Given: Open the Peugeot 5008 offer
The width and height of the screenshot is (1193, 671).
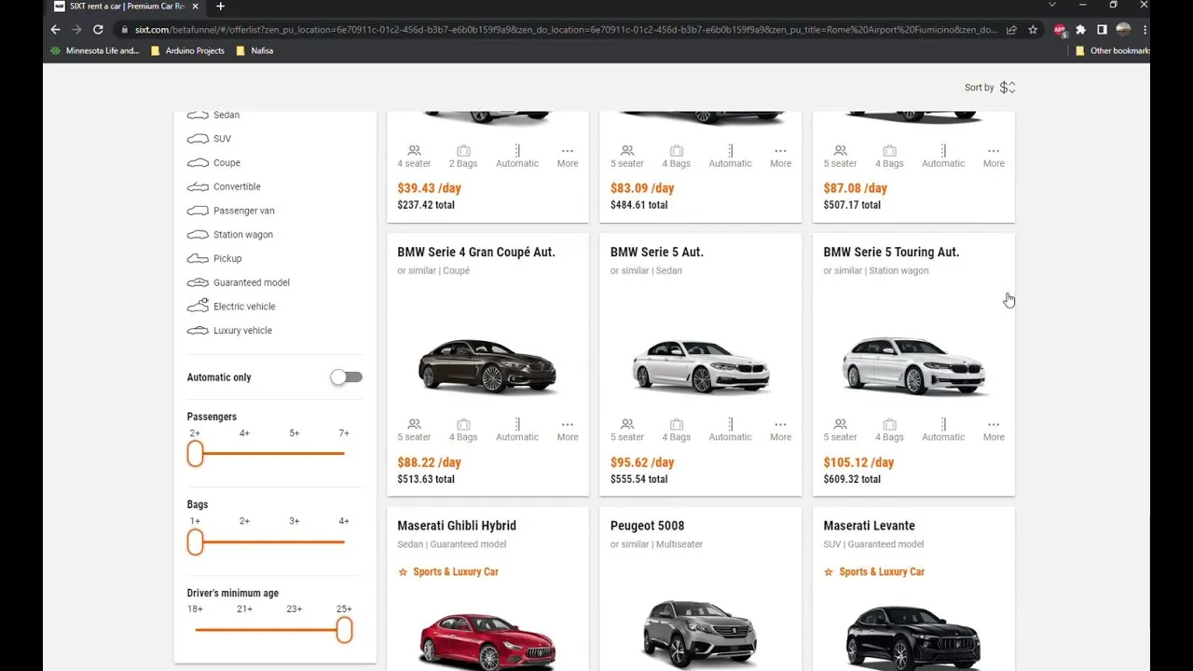Looking at the screenshot, I should (700, 589).
